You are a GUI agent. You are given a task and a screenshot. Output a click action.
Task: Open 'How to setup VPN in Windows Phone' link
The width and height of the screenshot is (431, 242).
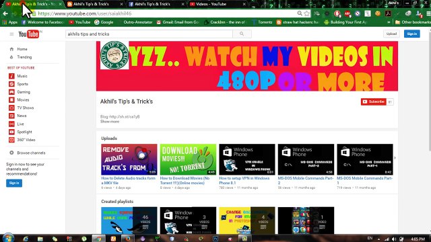[244, 181]
